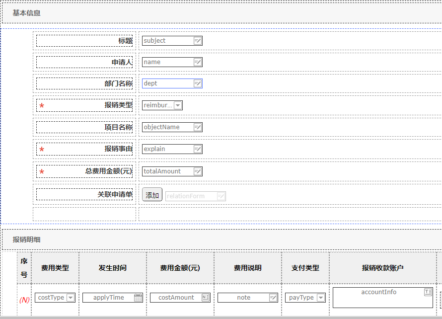The image size is (442, 319).
Task: Select the explain input field
Action: point(172,149)
